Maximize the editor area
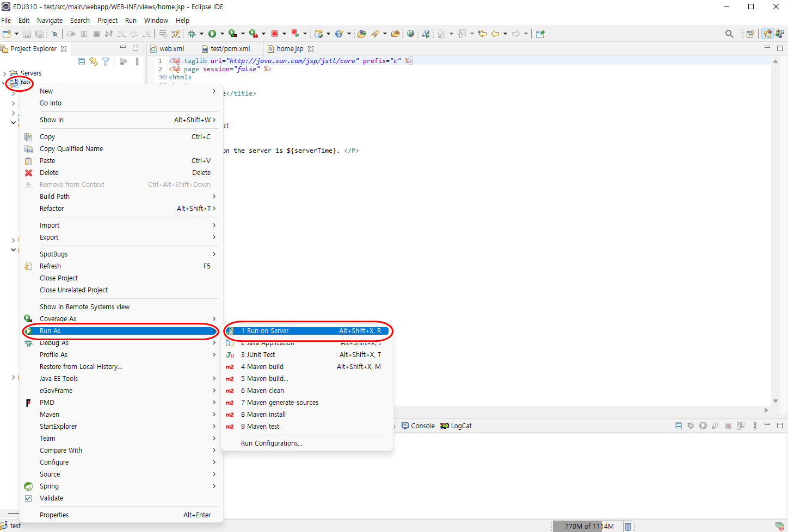 pos(780,48)
